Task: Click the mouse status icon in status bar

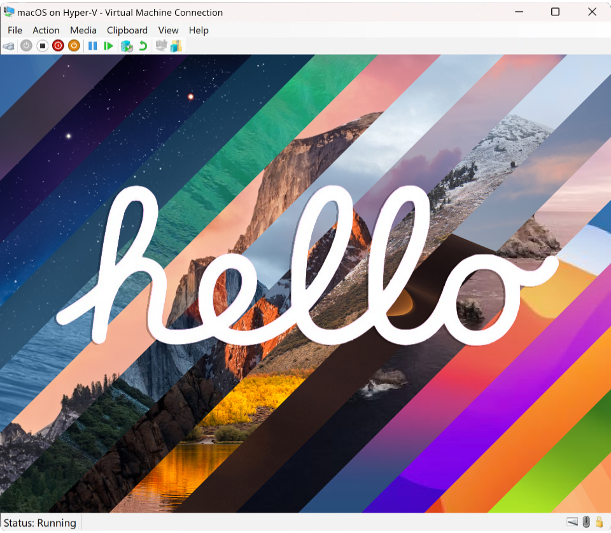Action: click(x=586, y=522)
